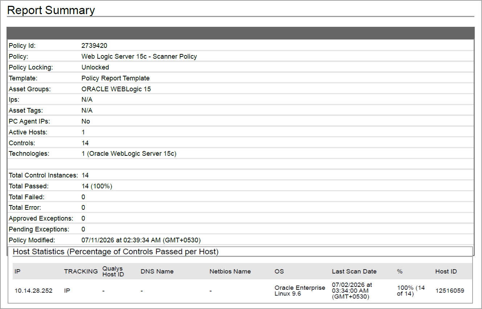Click the Total Error value "0"
This screenshot has width=482, height=309.
click(x=83, y=208)
